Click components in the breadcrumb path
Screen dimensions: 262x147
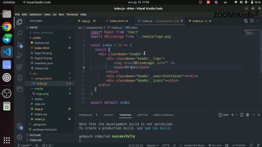pos(94,27)
